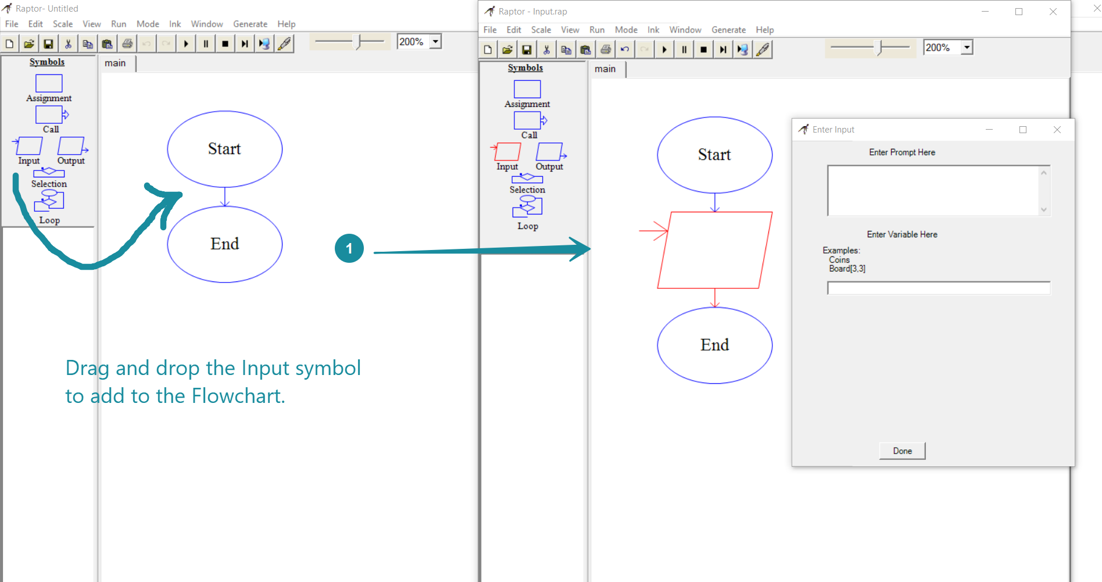Screen dimensions: 1102x582
Task: Toggle the ink pen tool in the Untitled toolbar
Action: pos(284,44)
